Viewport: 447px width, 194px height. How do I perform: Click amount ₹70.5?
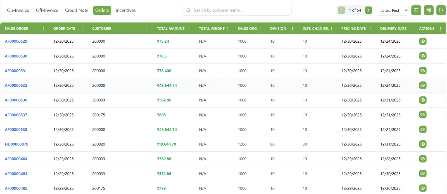[x=162, y=56]
